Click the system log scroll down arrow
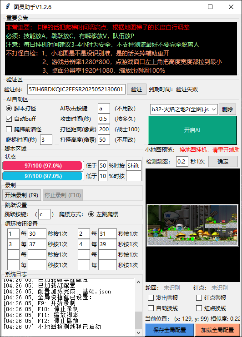 pos(138,333)
